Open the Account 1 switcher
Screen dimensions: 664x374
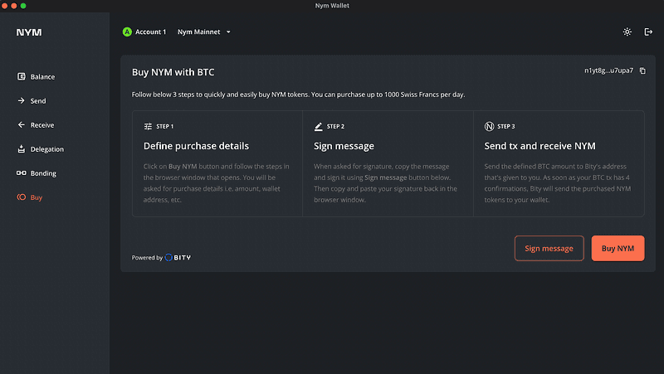(144, 32)
